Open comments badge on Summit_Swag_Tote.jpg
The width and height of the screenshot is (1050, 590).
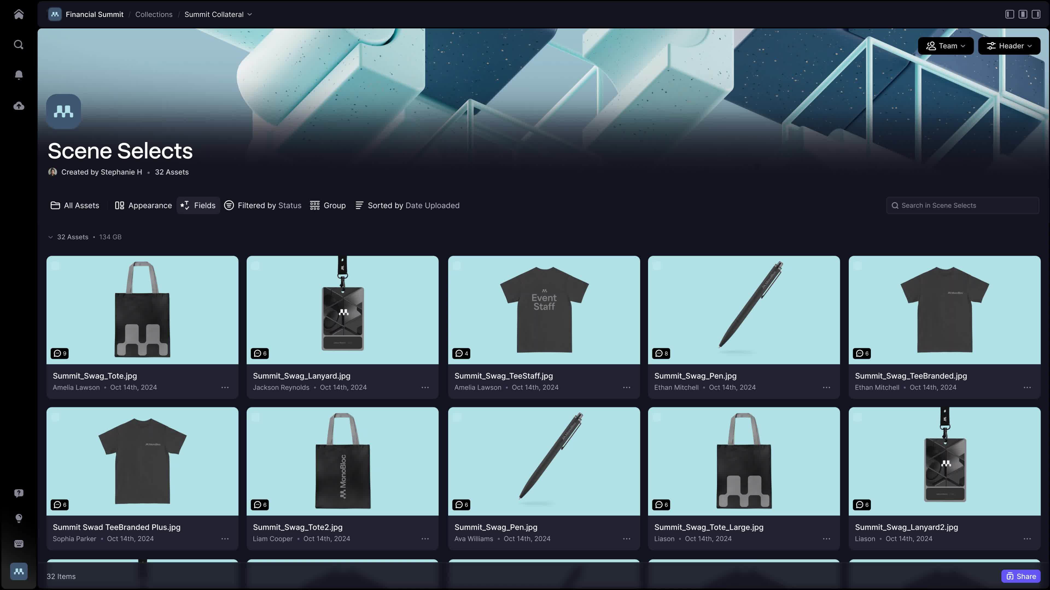point(60,353)
